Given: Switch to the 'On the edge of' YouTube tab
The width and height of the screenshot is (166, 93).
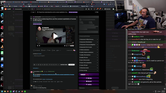Looking at the screenshot, I should pyautogui.click(x=34, y=2).
